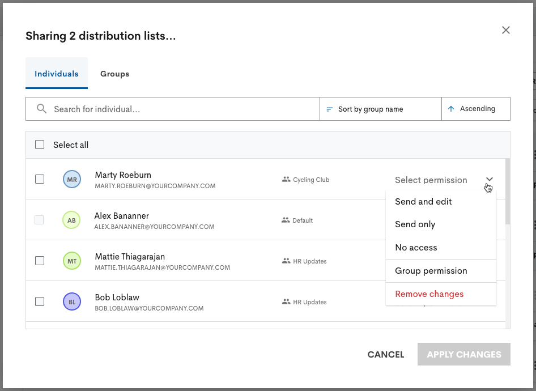
Task: Switch to the Groups tab
Action: (114, 74)
